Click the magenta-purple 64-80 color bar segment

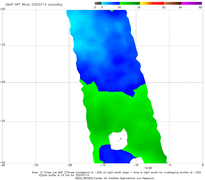(192, 3)
